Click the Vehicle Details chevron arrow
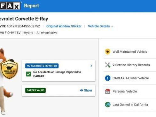Viewport: 156px width, 117px height. 112,26
